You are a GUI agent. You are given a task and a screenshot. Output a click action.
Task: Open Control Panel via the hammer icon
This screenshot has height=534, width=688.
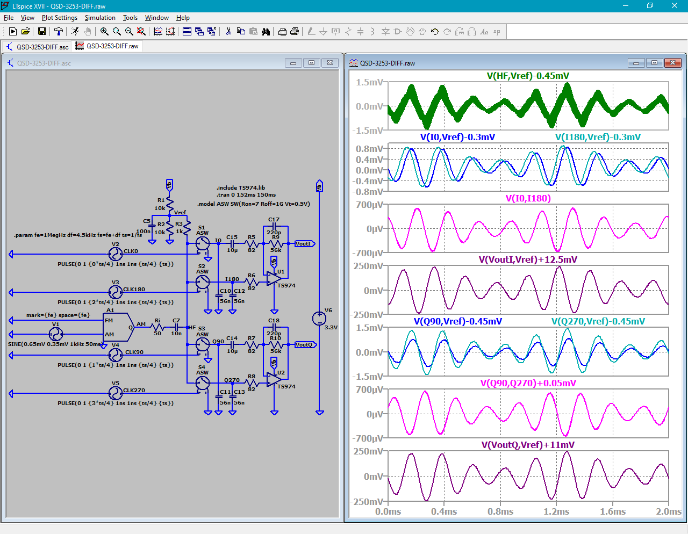tap(59, 32)
